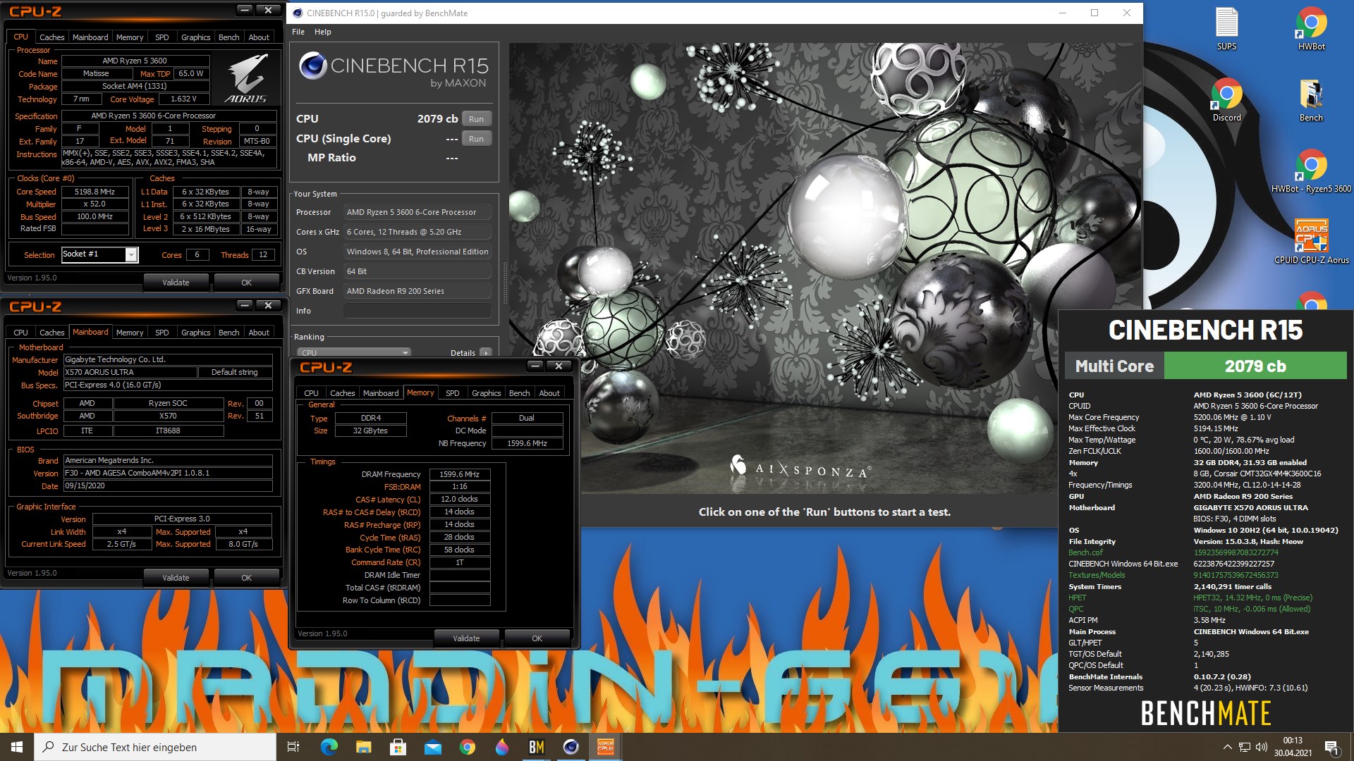Open Task View in the taskbar

293,747
